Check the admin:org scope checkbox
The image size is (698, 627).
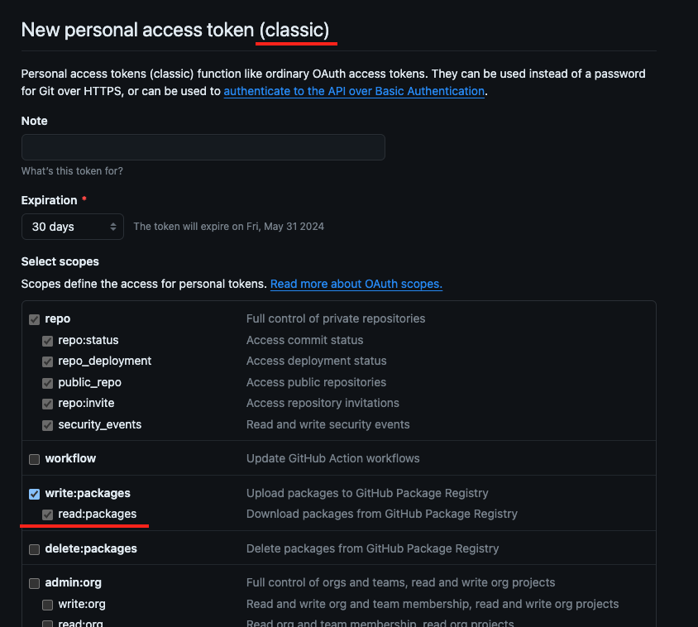point(34,583)
